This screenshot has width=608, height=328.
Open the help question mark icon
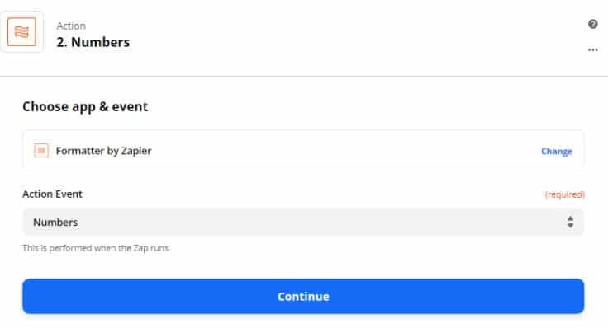point(592,24)
